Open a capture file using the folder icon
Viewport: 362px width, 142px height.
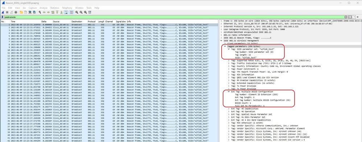click(21, 12)
